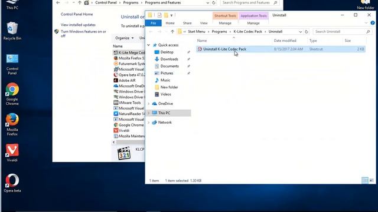Viewport: 378px width, 212px height.
Task: Expand the OneDrive tree node
Action: [x=148, y=104]
